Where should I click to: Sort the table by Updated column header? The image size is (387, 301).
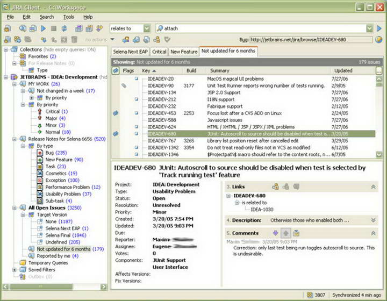[353, 71]
